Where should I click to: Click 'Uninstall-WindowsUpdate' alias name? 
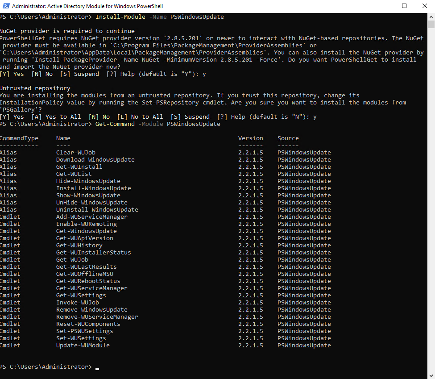click(x=97, y=210)
